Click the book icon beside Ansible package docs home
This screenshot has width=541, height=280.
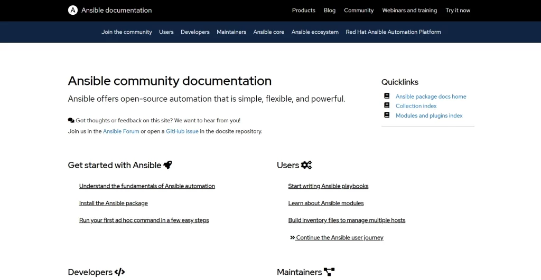pyautogui.click(x=387, y=96)
